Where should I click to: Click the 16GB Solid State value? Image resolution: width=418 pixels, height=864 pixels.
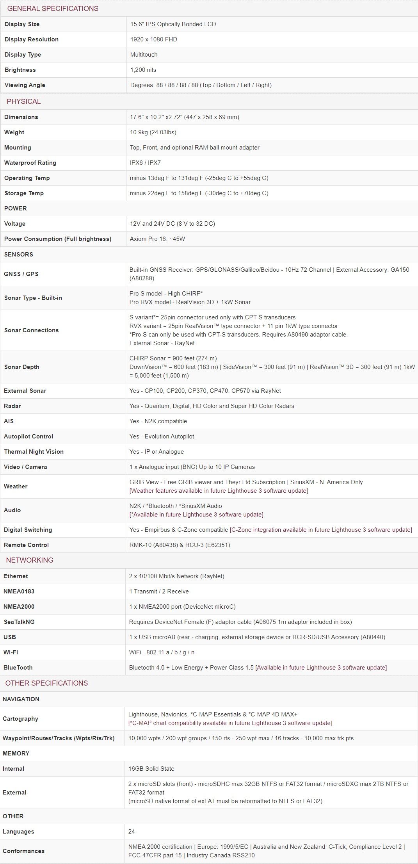click(151, 769)
